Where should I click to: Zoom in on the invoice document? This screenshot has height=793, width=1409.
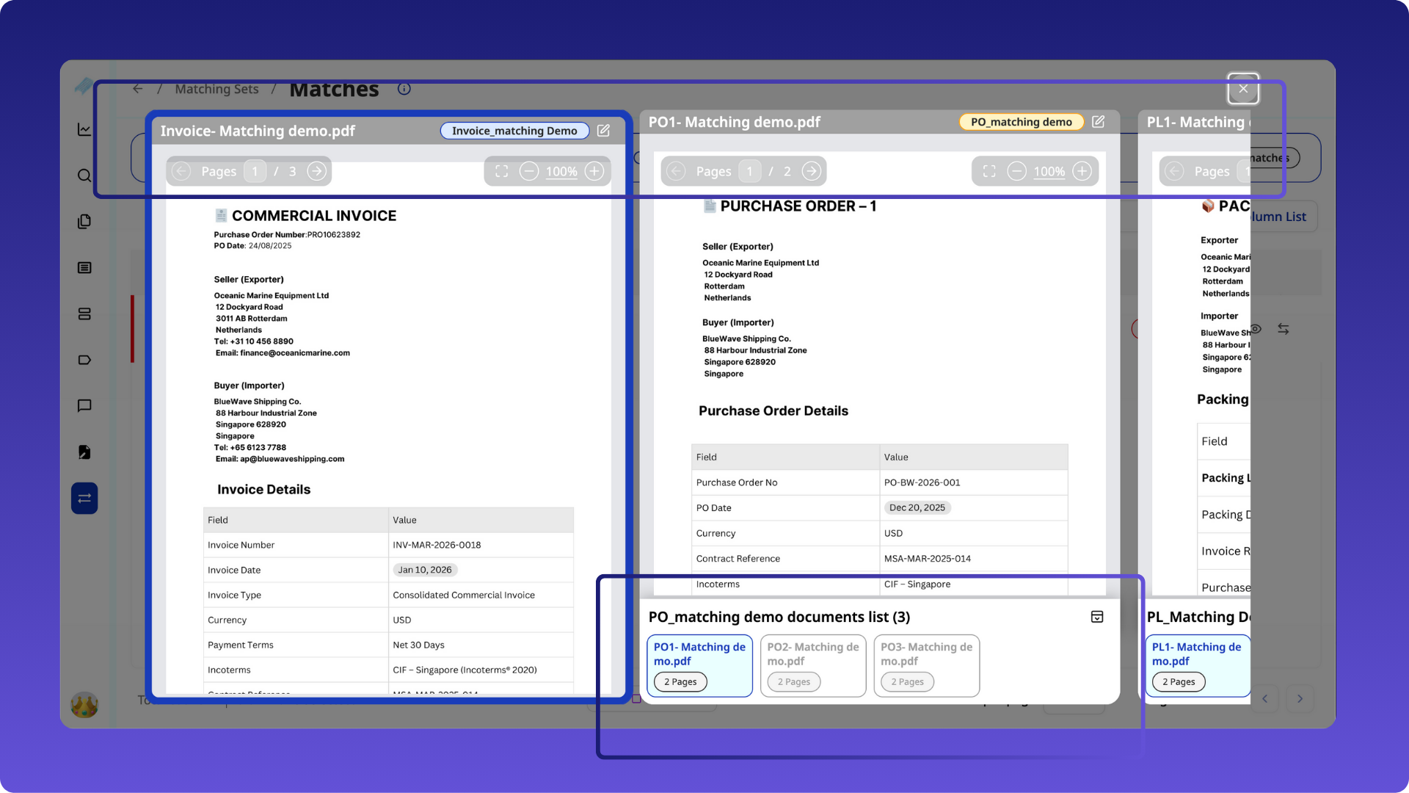594,171
